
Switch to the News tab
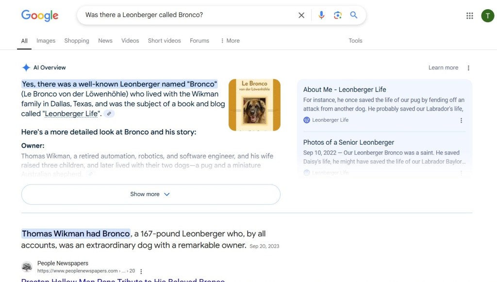tap(105, 41)
